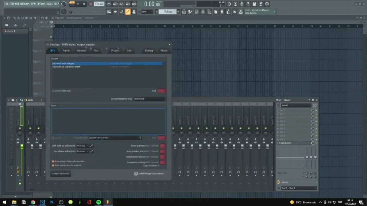Click the help question mark toolbar icon
The height and width of the screenshot is (206, 367).
tap(248, 4)
